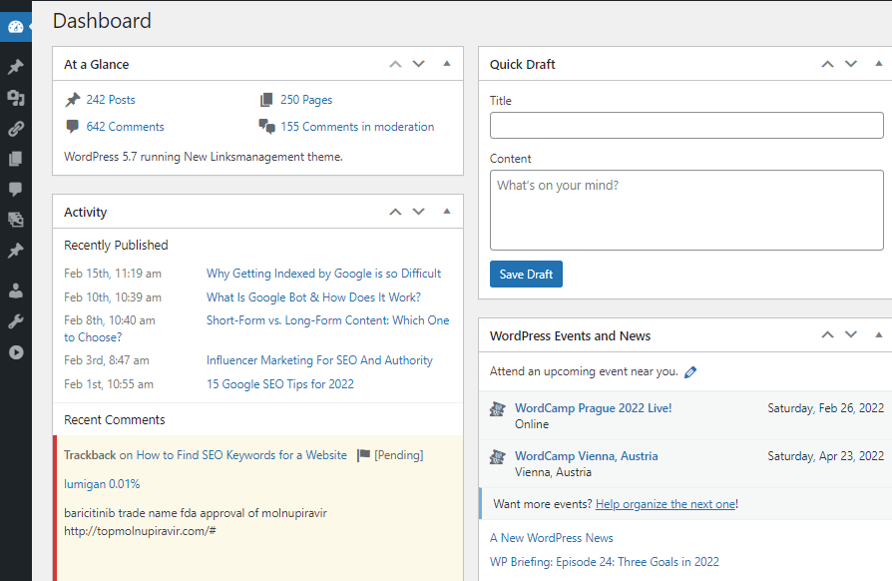Open Comments bubble icon in sidebar
892x581 pixels.
pos(15,189)
